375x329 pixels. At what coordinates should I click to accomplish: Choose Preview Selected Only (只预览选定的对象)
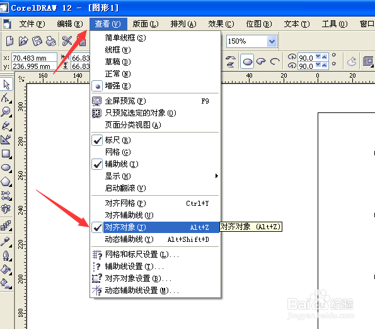155,113
